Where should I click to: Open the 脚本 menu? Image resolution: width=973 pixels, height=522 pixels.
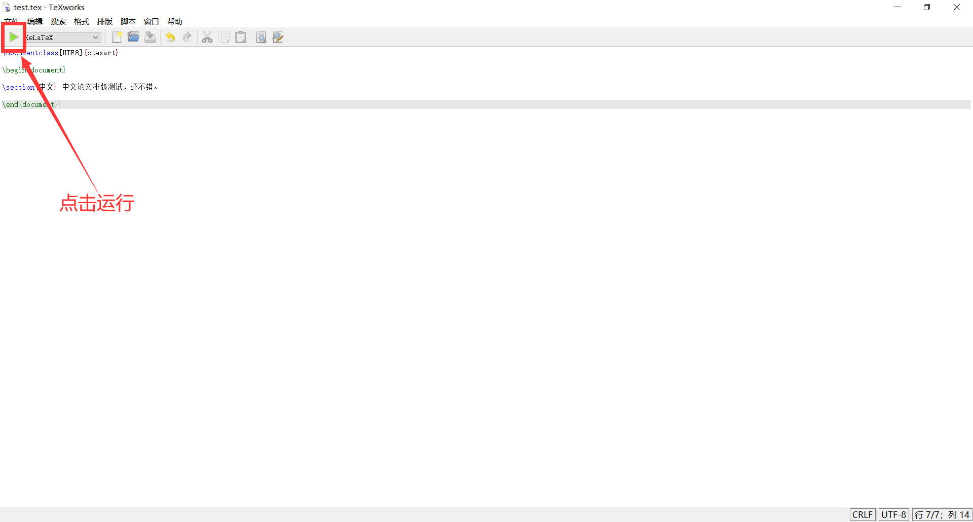[x=128, y=21]
